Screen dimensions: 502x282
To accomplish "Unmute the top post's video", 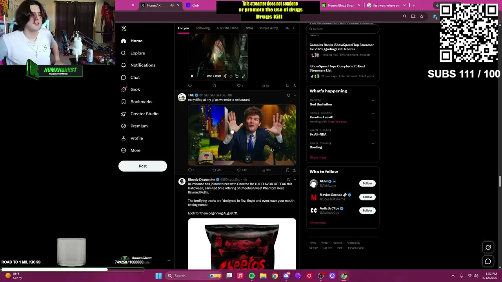I will tap(225, 76).
